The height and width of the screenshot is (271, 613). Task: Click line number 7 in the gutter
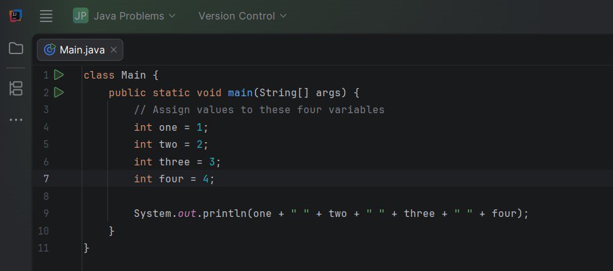coord(46,179)
